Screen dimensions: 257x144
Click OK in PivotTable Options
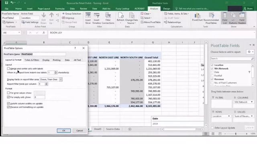[x=64, y=131]
